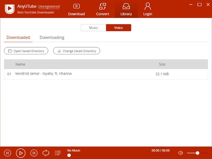Click the 32.1 MB size cell
The height and width of the screenshot is (159, 212).
point(162,74)
